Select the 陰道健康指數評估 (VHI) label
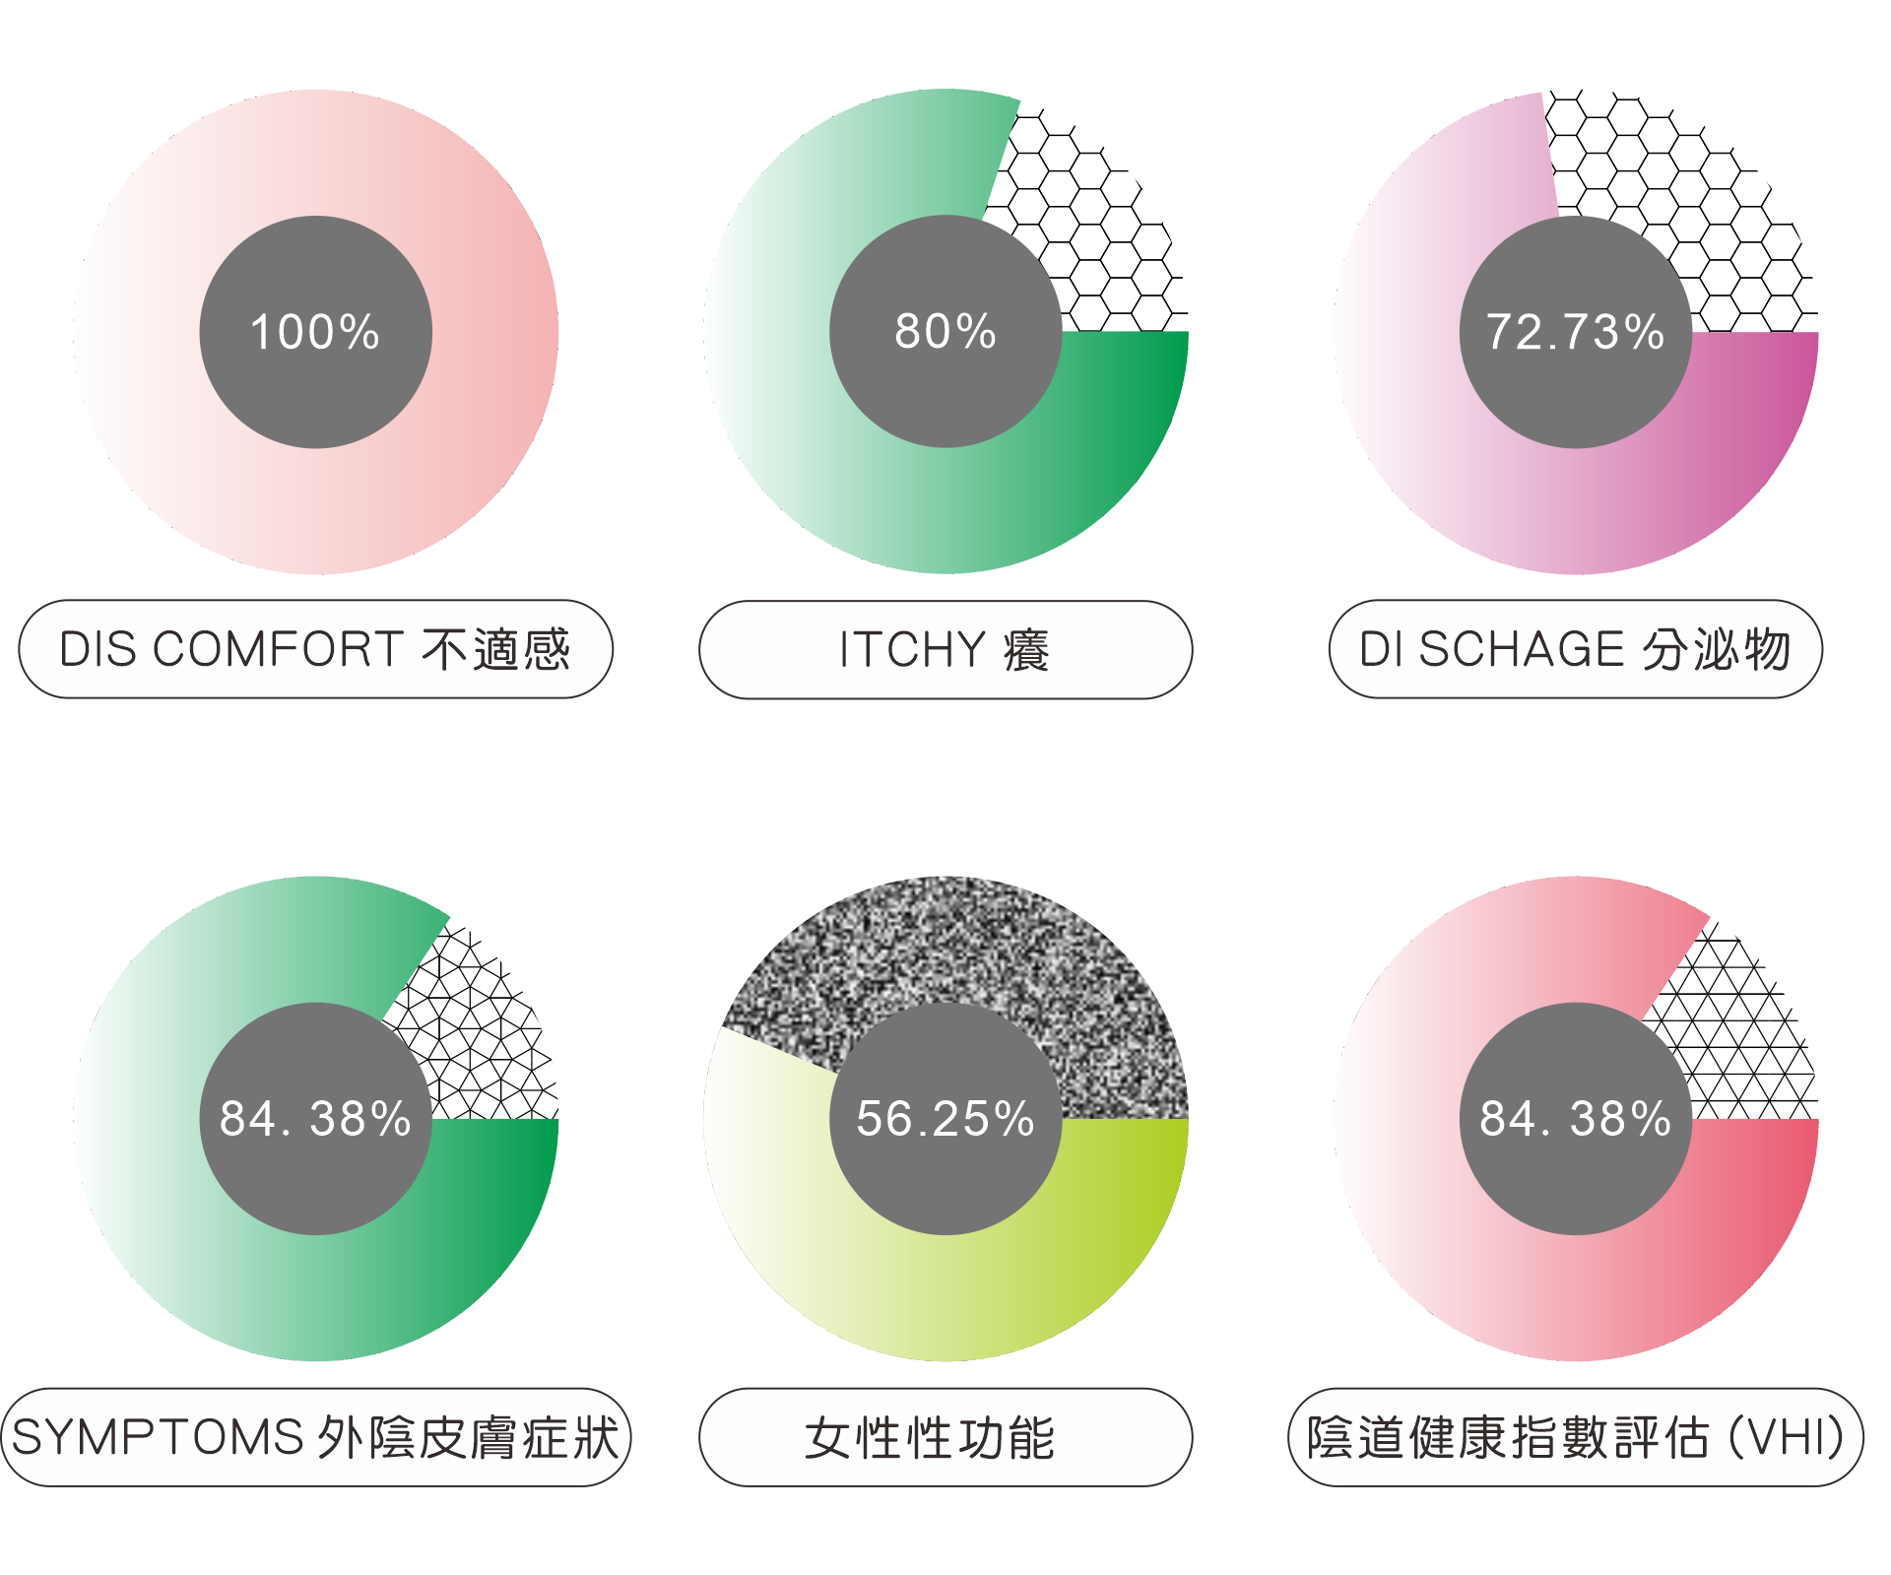 [1576, 1437]
